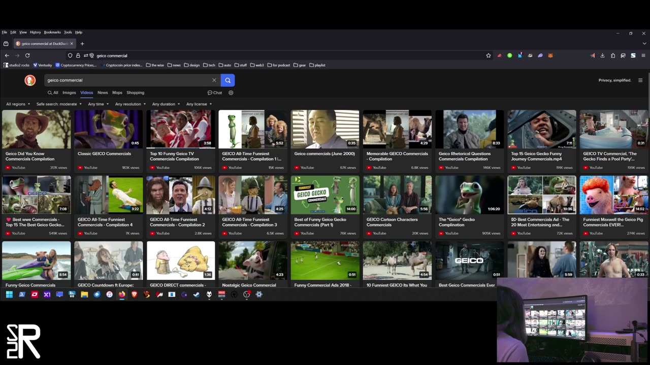The image size is (650, 365).
Task: Open the Safe search: moderate dropdown
Action: click(59, 104)
